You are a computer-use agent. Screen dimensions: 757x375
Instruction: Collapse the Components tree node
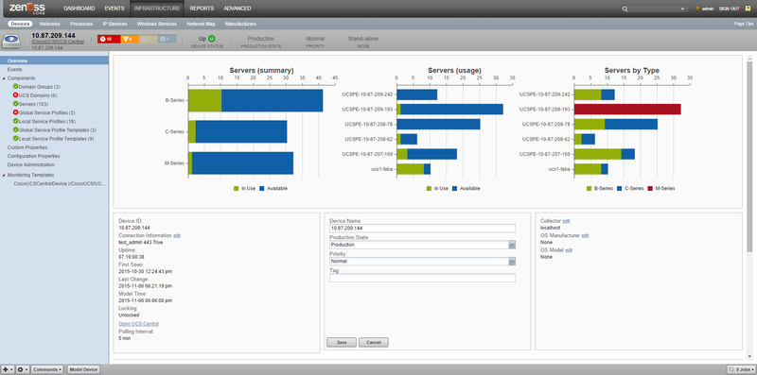point(4,78)
